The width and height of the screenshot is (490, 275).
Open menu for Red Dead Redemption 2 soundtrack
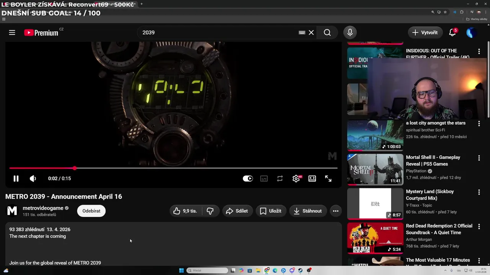click(x=479, y=226)
